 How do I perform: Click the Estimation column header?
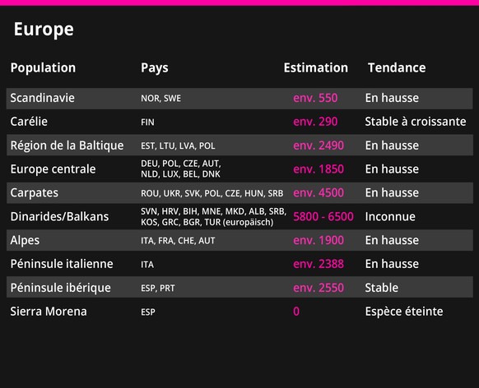[x=315, y=67]
